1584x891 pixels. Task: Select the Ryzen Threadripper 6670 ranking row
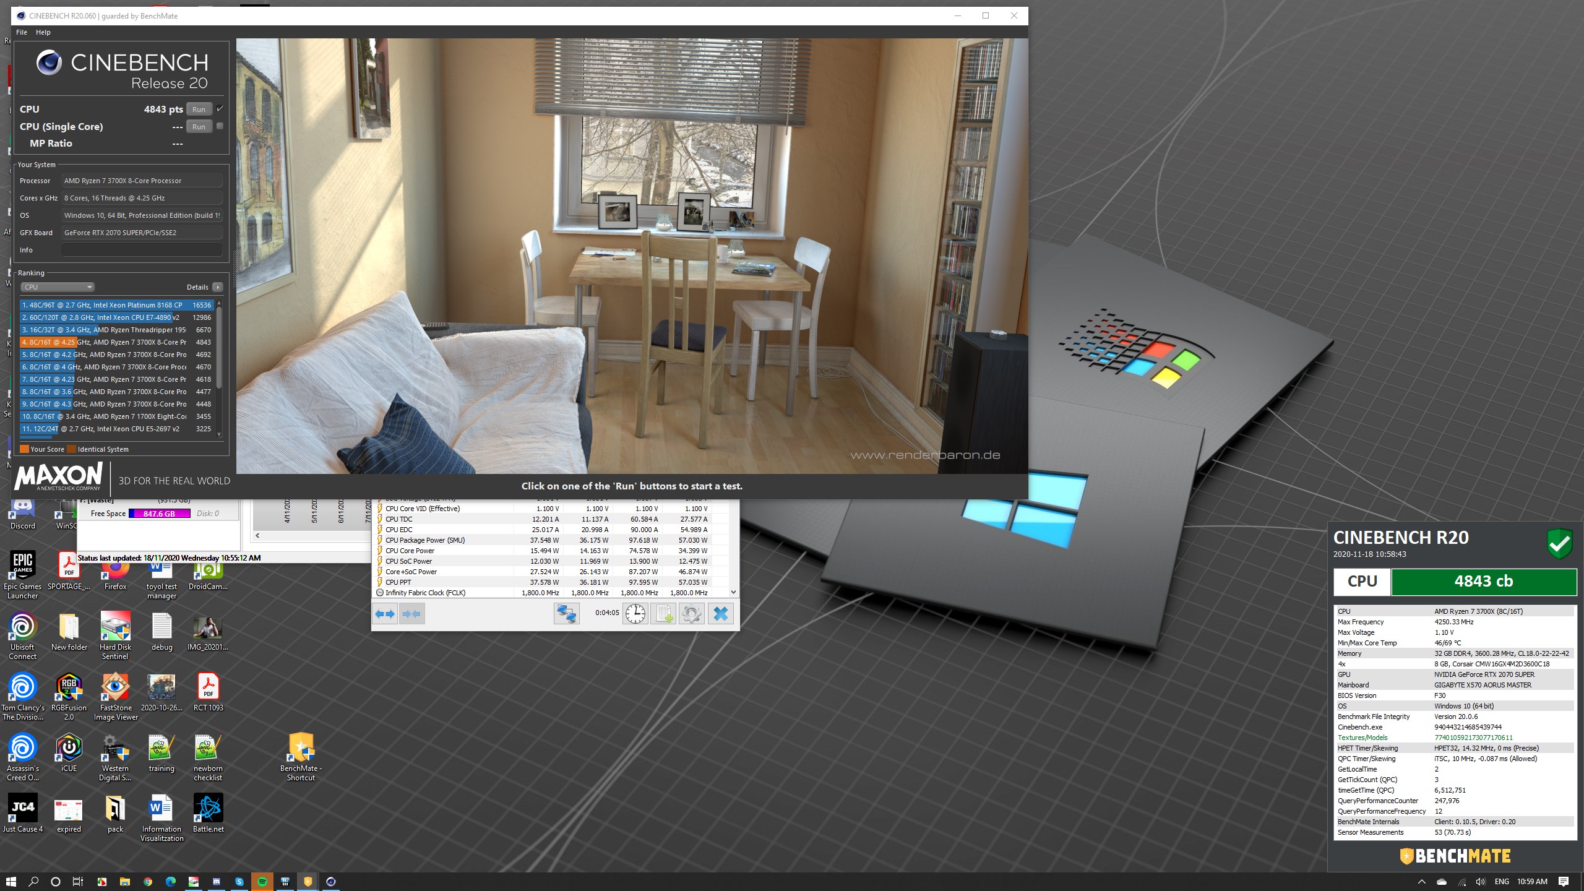click(117, 330)
